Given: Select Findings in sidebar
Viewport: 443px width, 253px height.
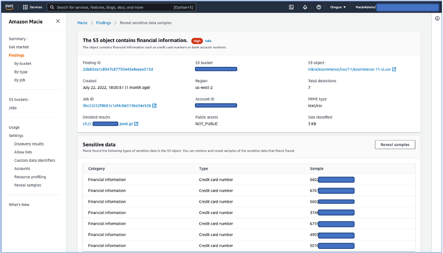Looking at the screenshot, I should pyautogui.click(x=16, y=55).
